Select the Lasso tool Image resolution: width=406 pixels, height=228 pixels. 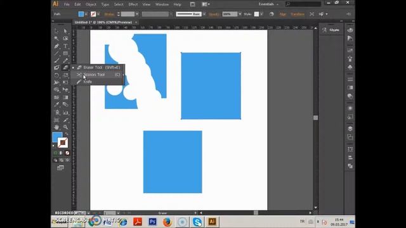click(x=65, y=39)
